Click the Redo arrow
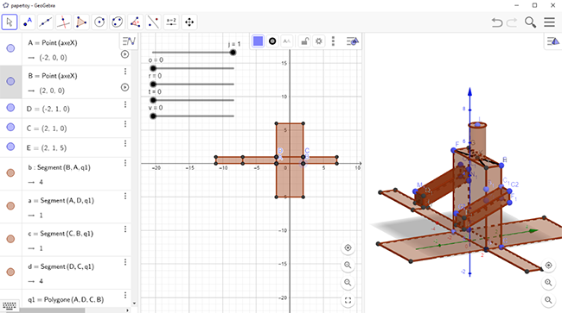The height and width of the screenshot is (313, 562). (512, 22)
